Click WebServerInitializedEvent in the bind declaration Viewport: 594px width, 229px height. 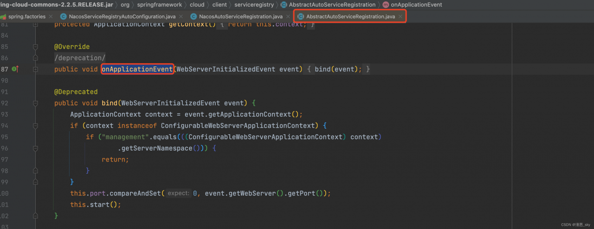(x=171, y=103)
